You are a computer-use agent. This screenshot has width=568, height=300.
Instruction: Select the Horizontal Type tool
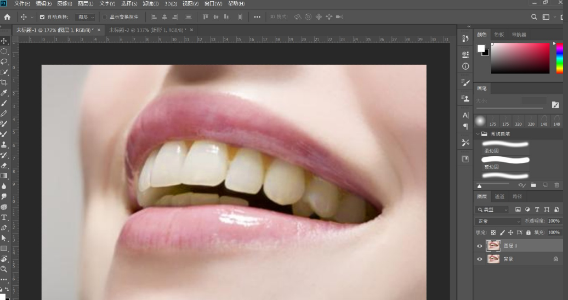pyautogui.click(x=4, y=217)
